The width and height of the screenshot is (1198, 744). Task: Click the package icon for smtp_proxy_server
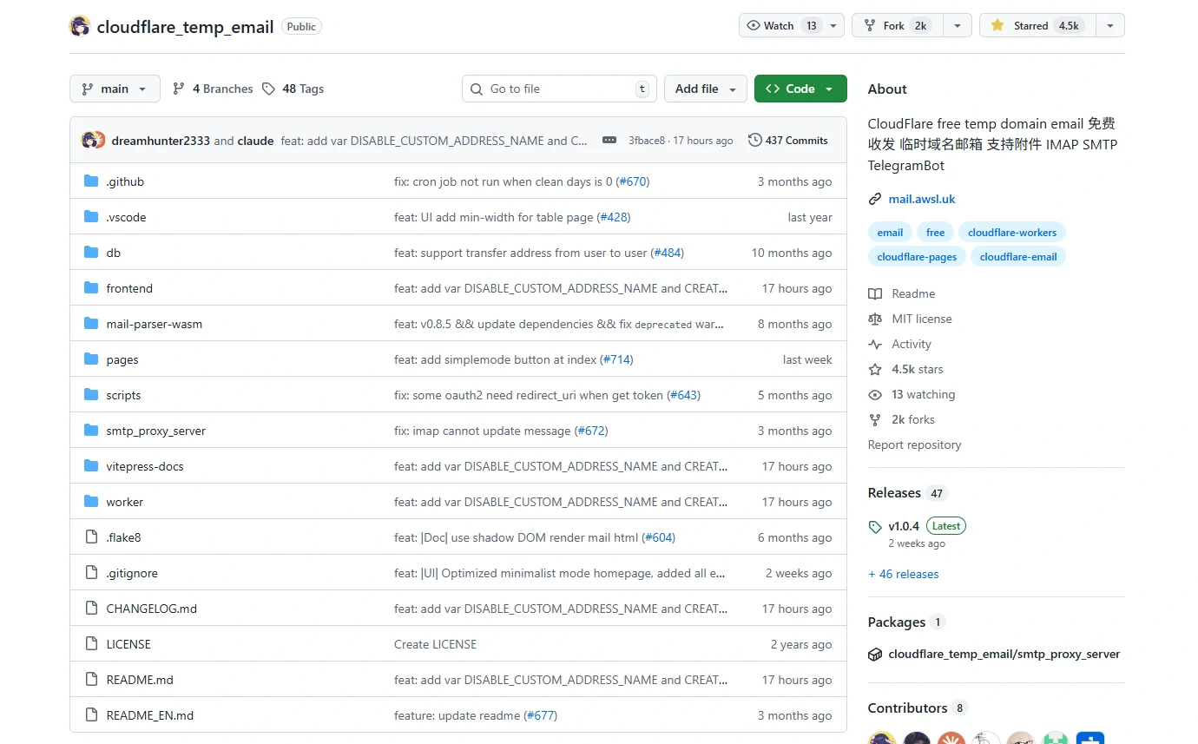pos(875,655)
